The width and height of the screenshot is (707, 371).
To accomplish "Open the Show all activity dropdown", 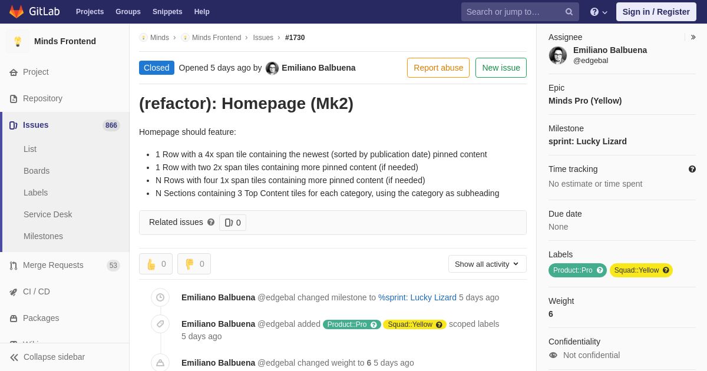I will click(x=487, y=264).
